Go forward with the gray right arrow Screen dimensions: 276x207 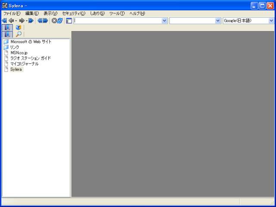pyautogui.click(x=22, y=21)
